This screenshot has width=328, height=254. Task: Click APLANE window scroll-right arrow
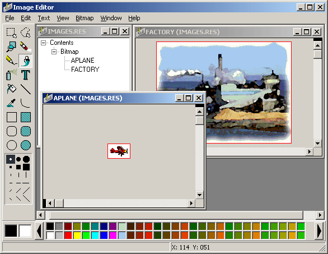tap(191, 203)
